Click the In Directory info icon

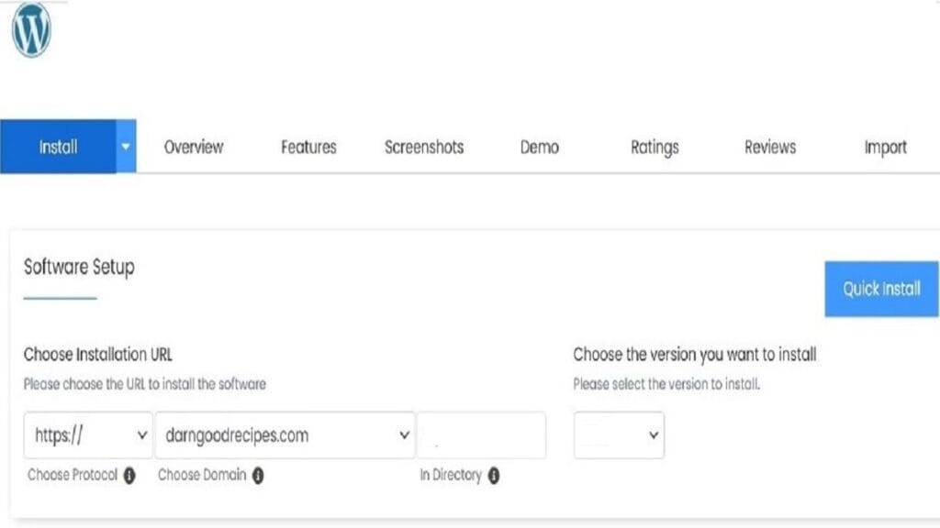[x=493, y=476]
